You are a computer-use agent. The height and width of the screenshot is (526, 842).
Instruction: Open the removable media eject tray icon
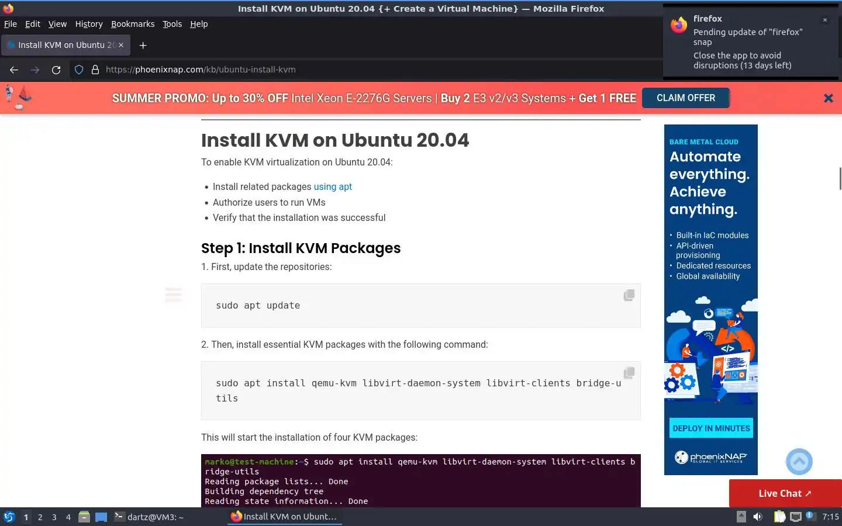(x=741, y=517)
